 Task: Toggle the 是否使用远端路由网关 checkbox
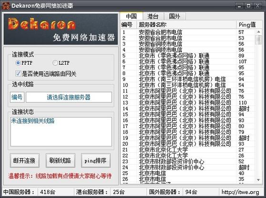point(18,73)
